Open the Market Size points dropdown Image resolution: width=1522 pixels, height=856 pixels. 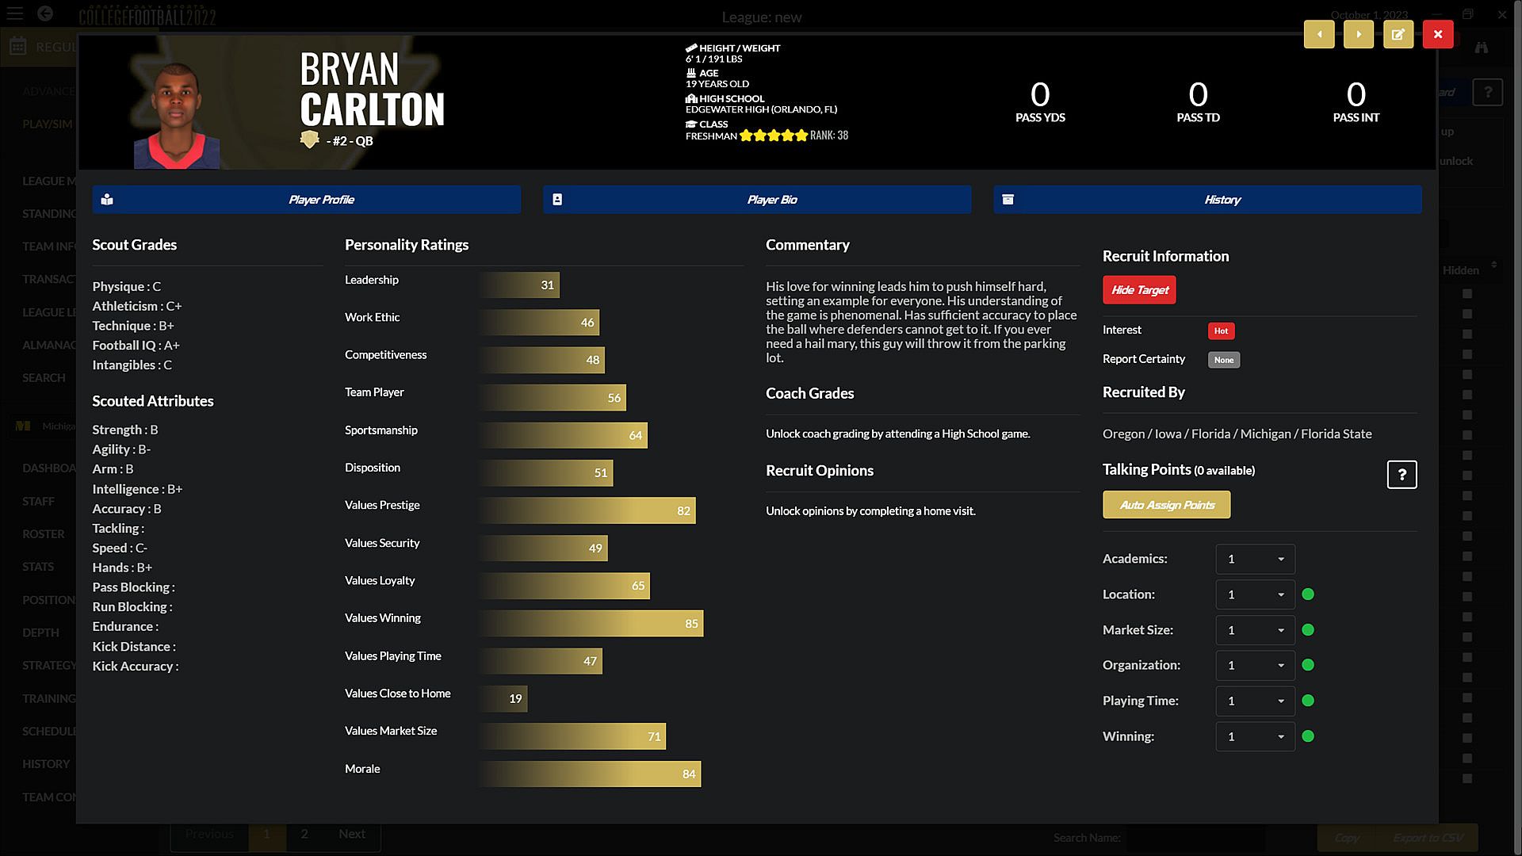1255,630
